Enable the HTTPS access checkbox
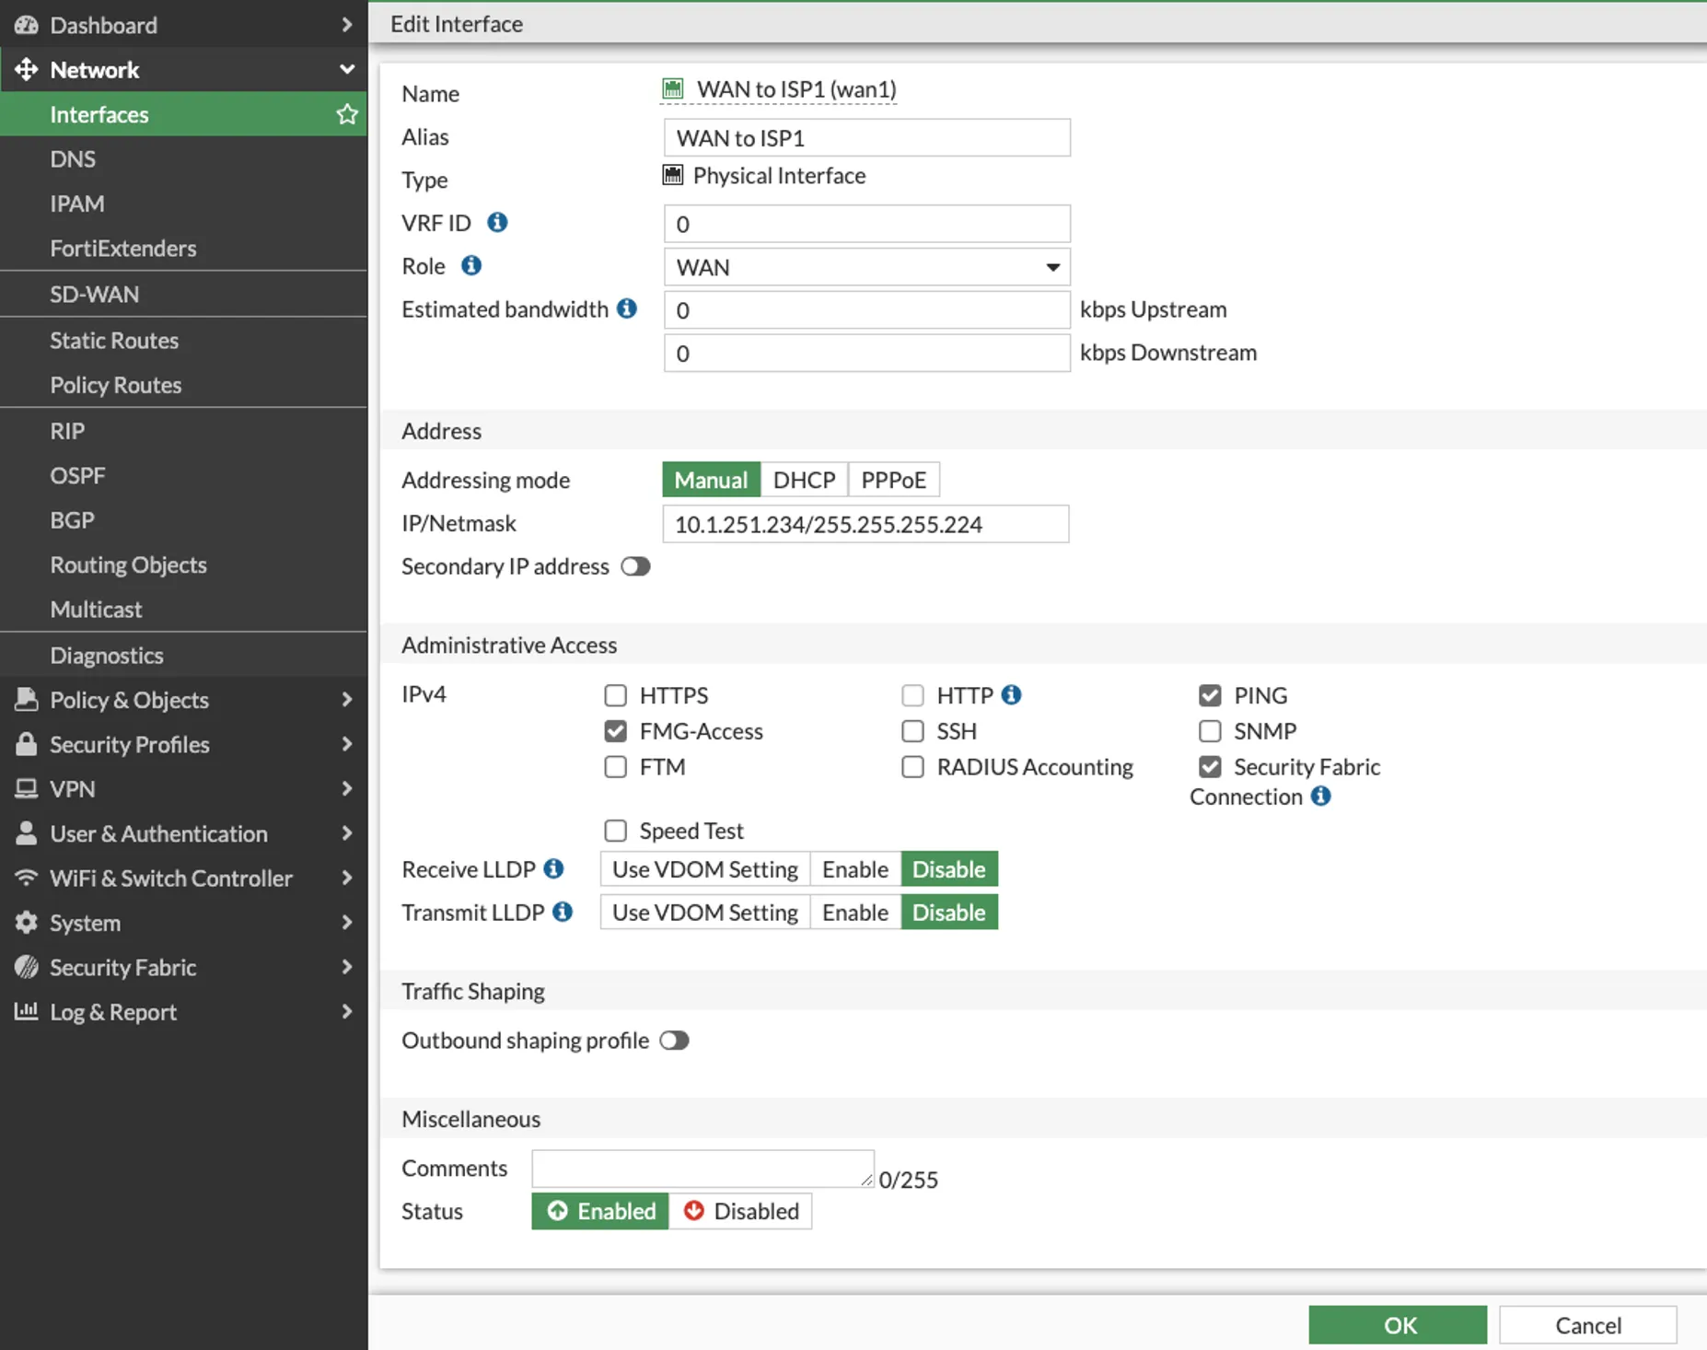The width and height of the screenshot is (1707, 1350). pyautogui.click(x=616, y=694)
